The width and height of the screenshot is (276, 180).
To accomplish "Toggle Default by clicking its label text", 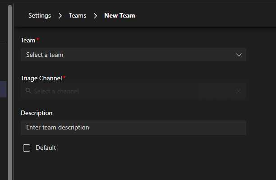I will coord(46,148).
